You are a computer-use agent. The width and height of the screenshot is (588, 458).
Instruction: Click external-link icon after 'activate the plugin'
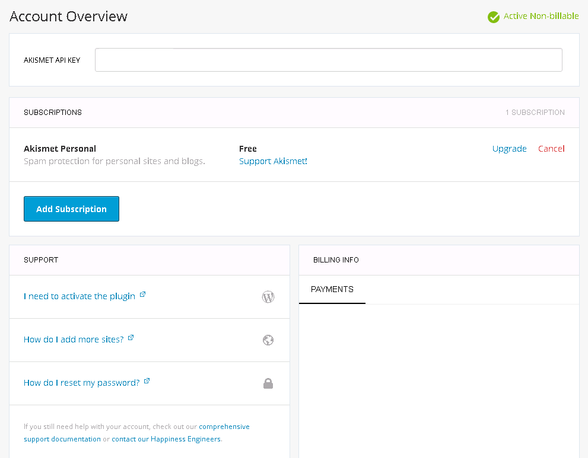[x=142, y=294]
